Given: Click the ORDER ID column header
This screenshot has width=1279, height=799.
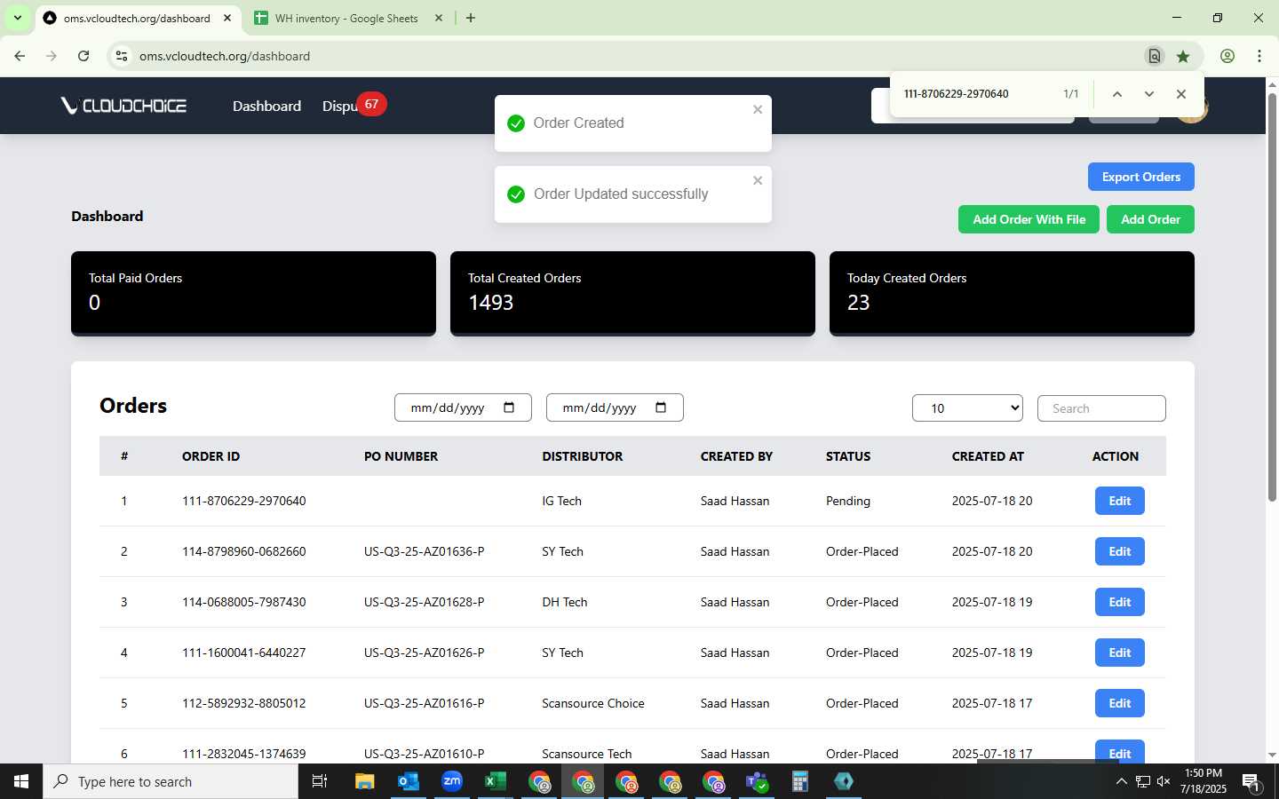Looking at the screenshot, I should pyautogui.click(x=211, y=456).
